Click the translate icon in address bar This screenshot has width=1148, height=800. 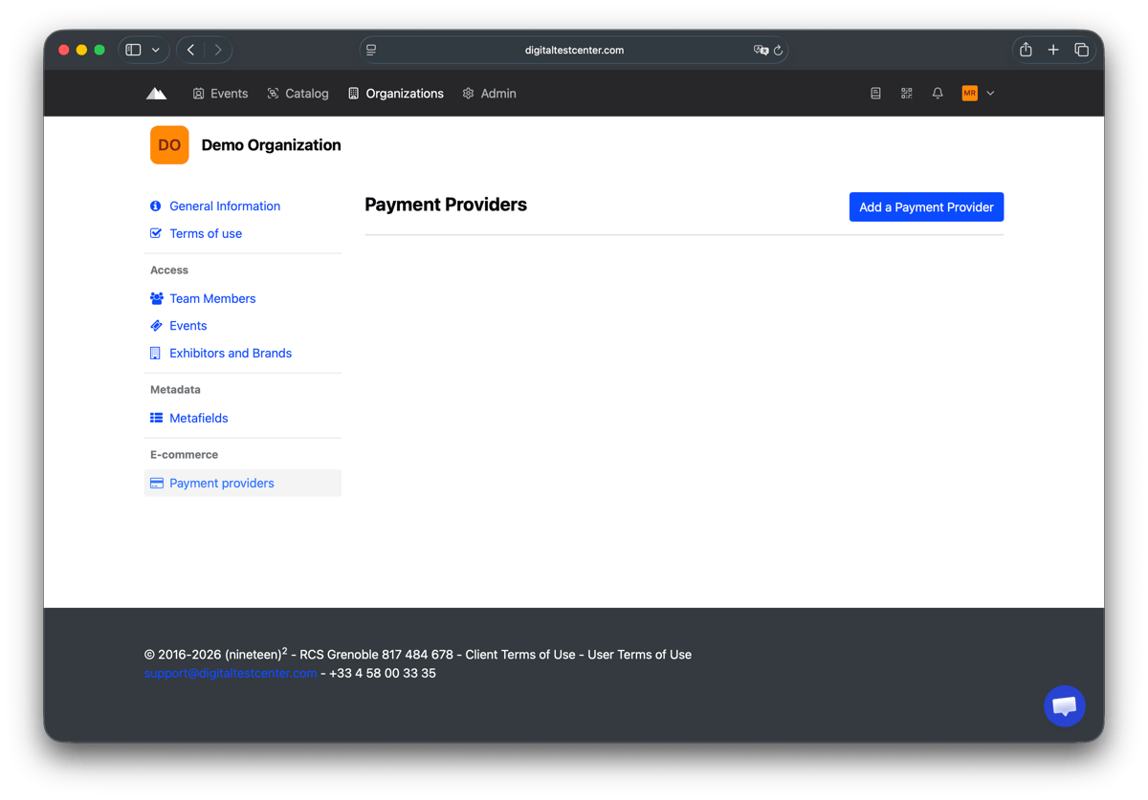[761, 50]
